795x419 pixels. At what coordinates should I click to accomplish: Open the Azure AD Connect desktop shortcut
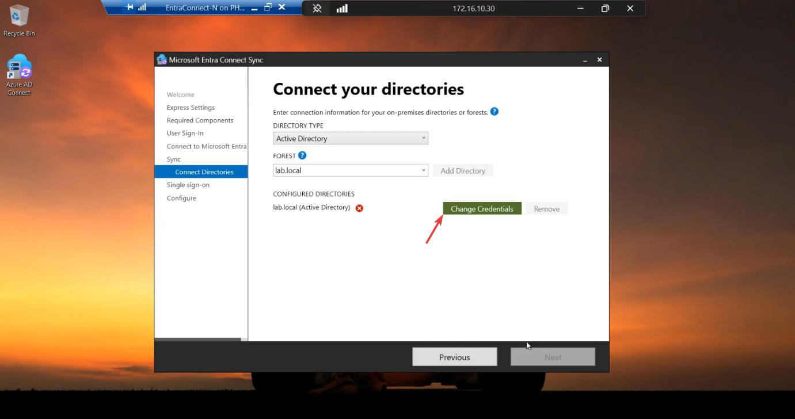19,75
